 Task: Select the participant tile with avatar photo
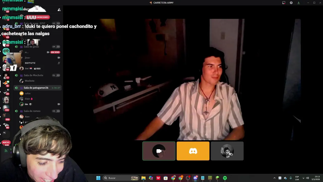[227, 151]
